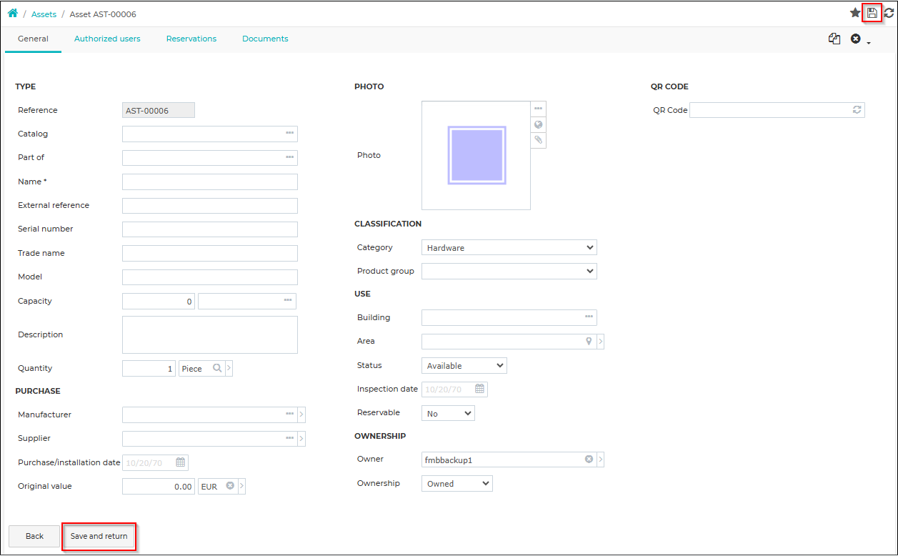Click the Inspection date calendar icon
The width and height of the screenshot is (898, 556).
[x=480, y=389]
